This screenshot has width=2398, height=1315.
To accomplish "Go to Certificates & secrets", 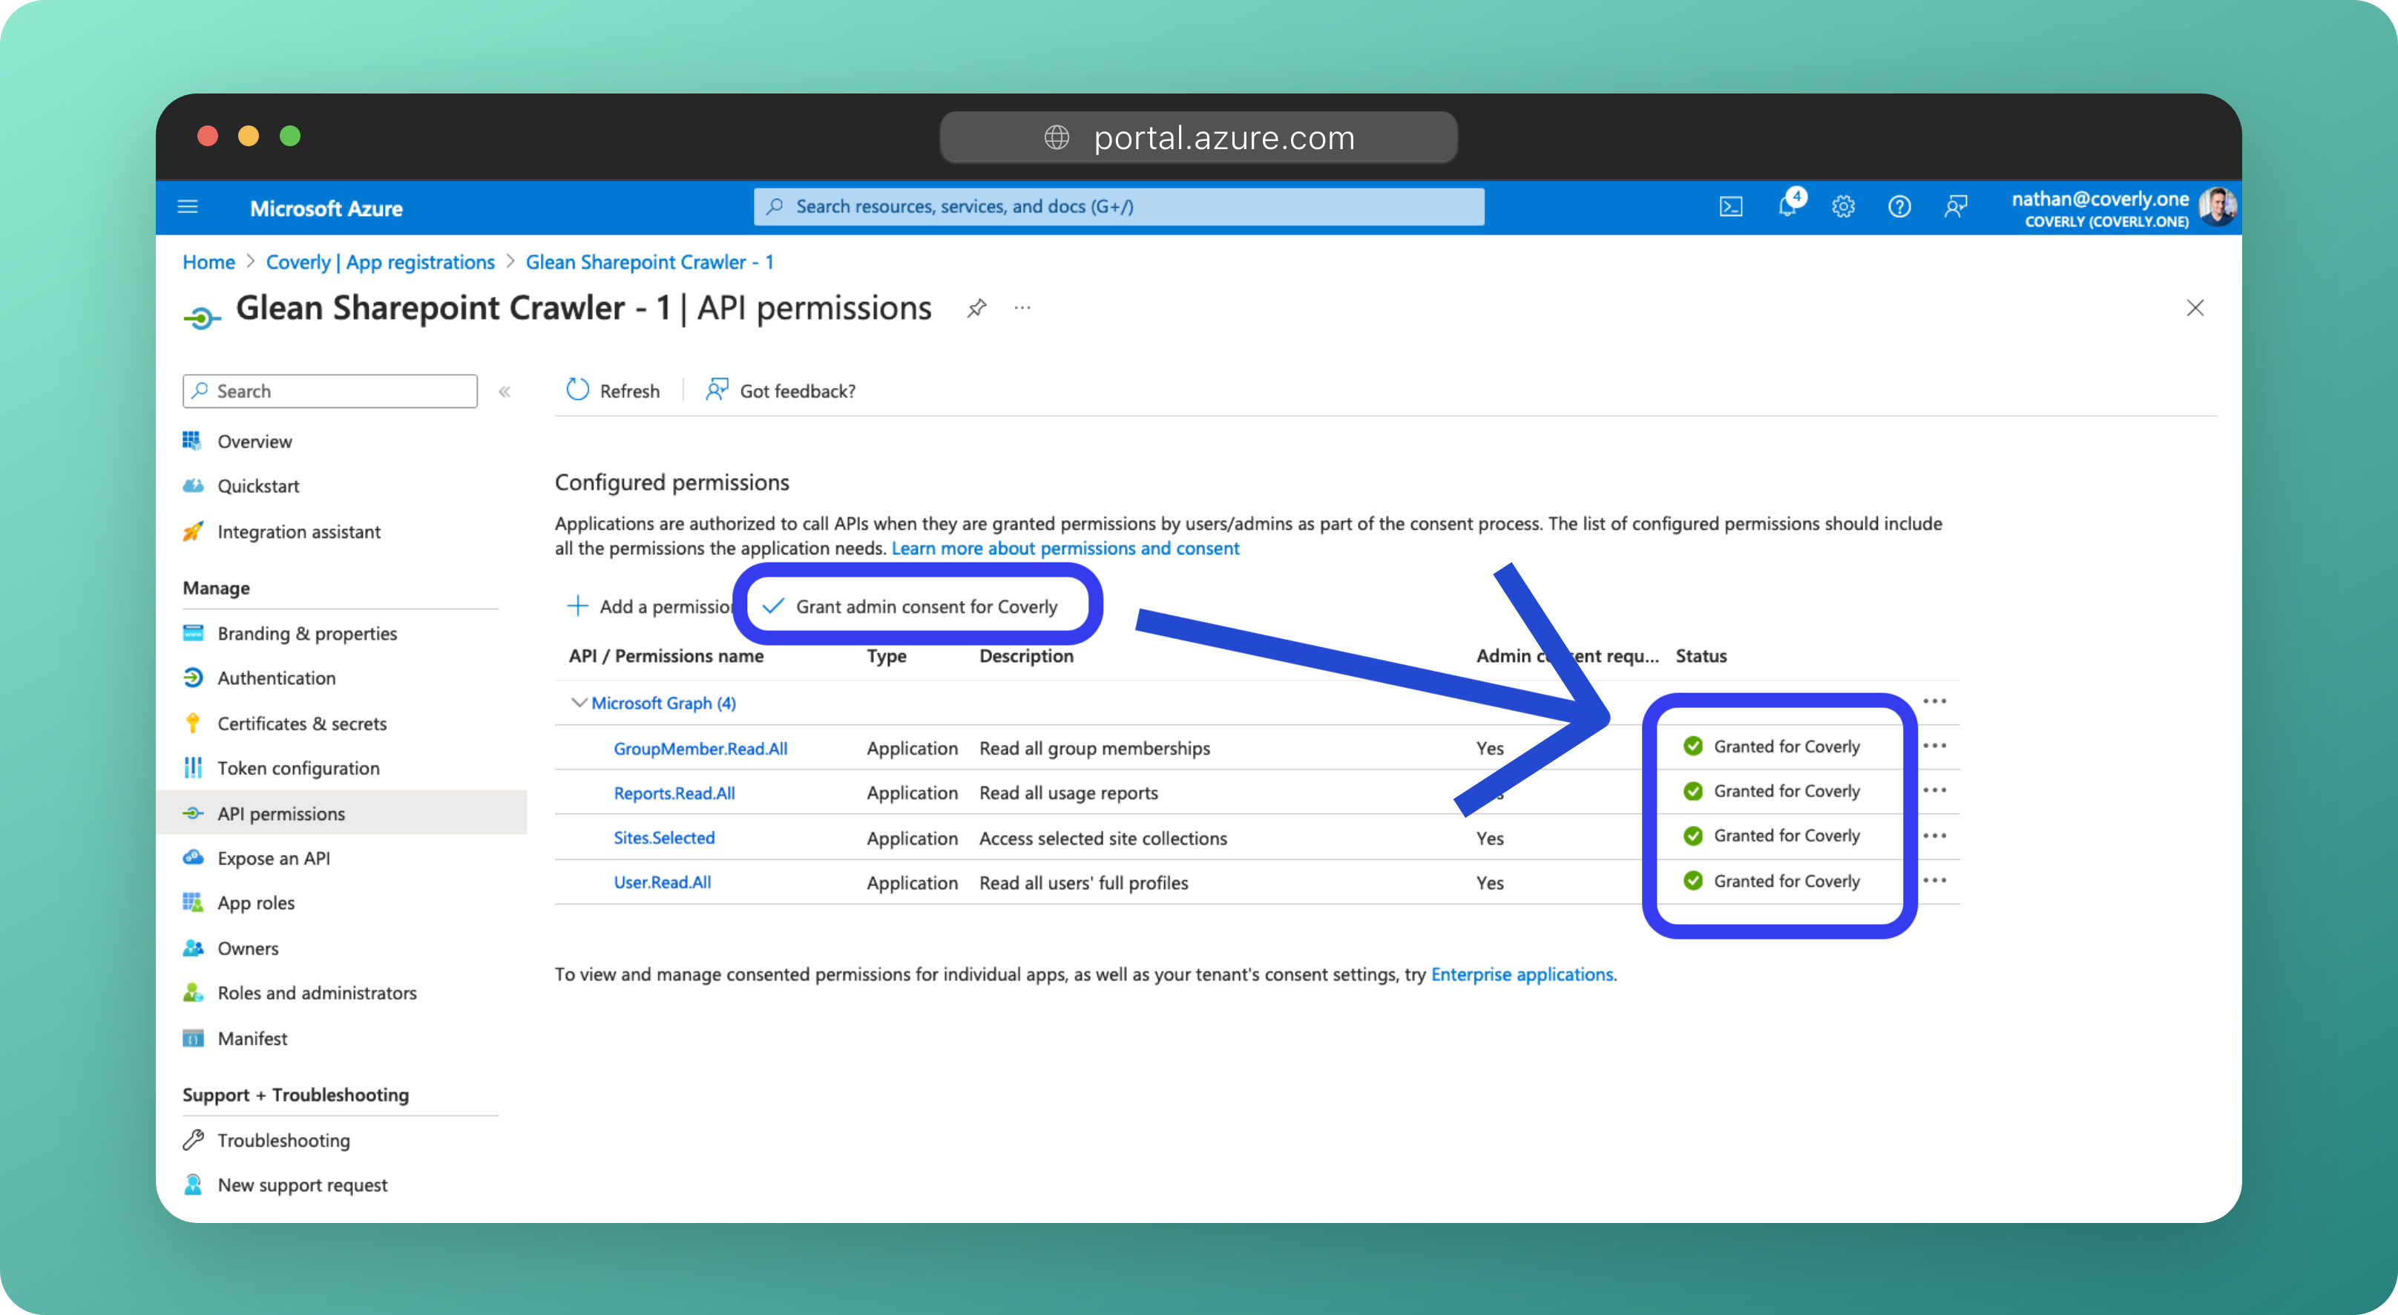I will [300, 724].
